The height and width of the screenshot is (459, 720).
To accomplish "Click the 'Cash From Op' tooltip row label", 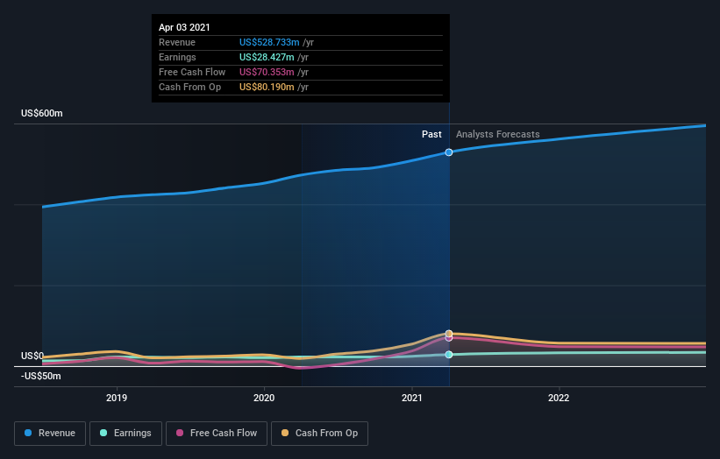I will [x=189, y=87].
